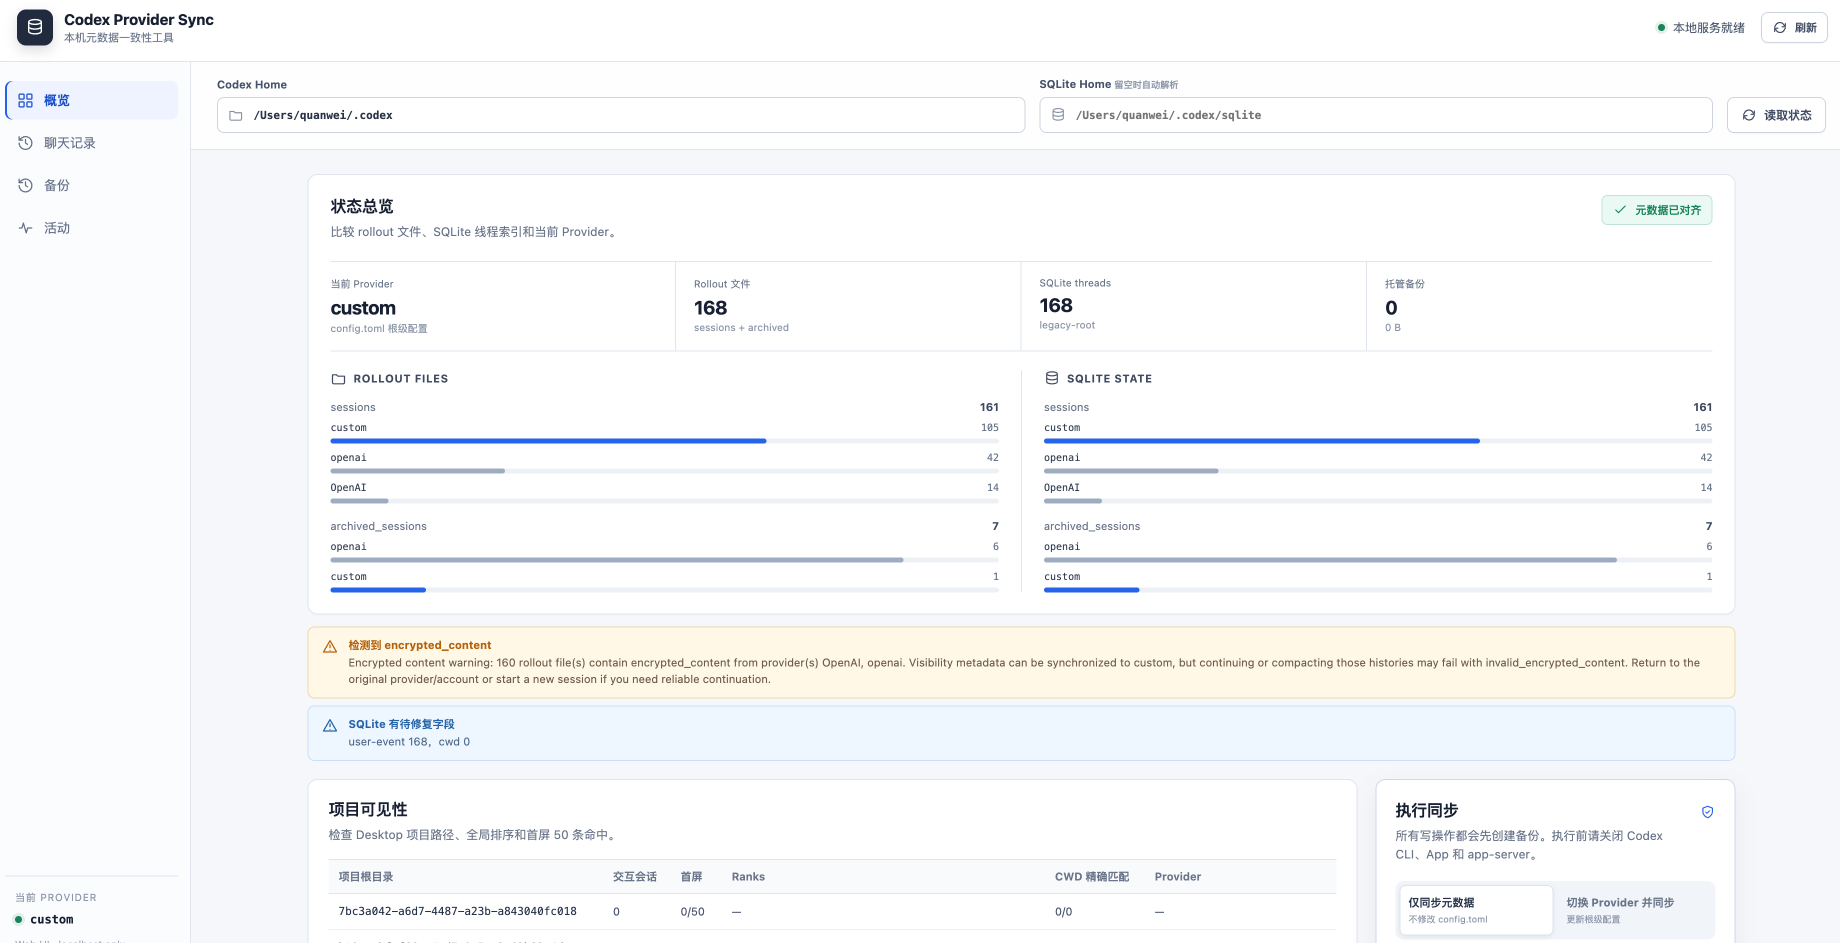Click the 检测到 encrypted_content warning title

pos(419,645)
